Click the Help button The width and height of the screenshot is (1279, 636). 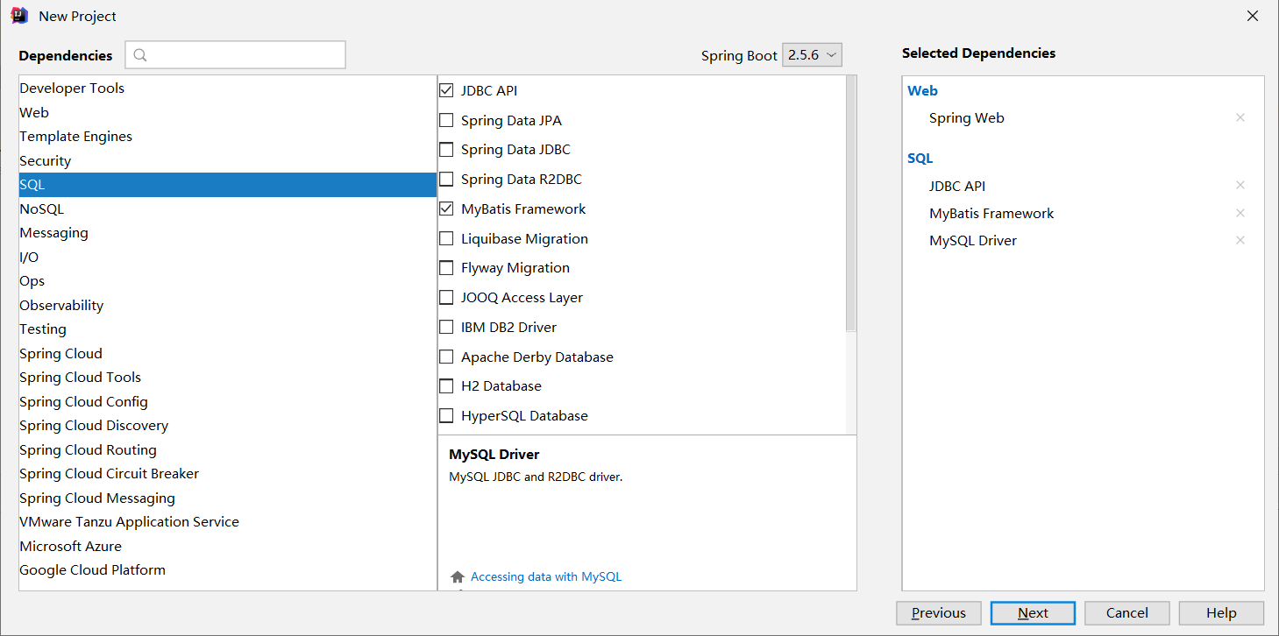click(1221, 613)
